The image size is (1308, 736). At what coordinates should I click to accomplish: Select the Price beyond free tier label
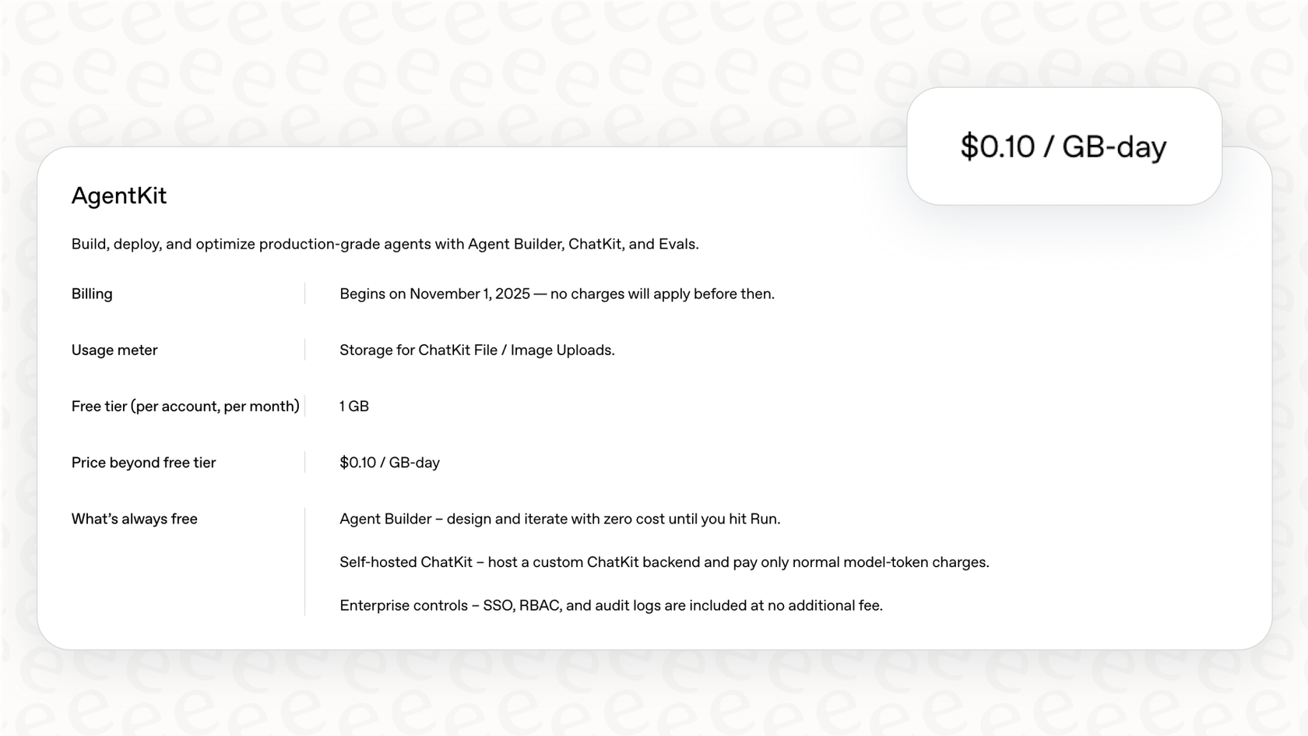click(x=143, y=463)
